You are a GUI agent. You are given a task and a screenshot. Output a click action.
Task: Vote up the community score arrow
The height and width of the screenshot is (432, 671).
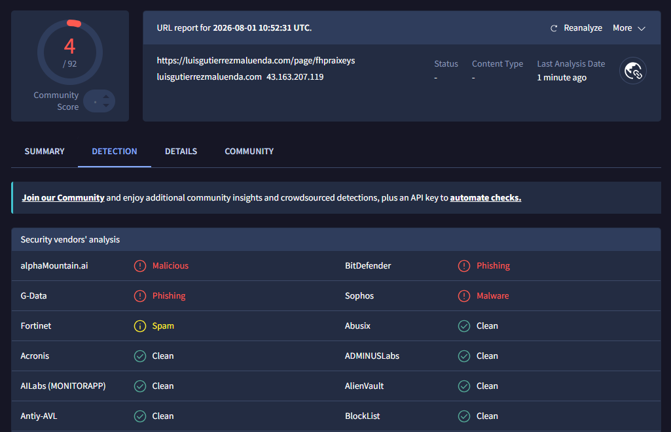pos(105,97)
